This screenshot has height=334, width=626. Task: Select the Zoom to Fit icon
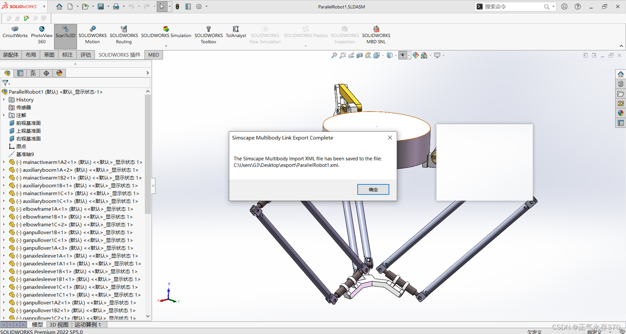pyautogui.click(x=334, y=55)
